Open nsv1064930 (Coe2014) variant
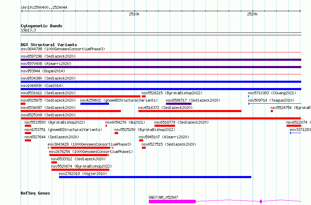 tap(42, 86)
